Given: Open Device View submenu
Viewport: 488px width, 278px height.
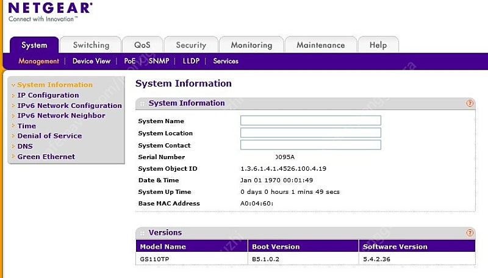Looking at the screenshot, I should [x=91, y=61].
